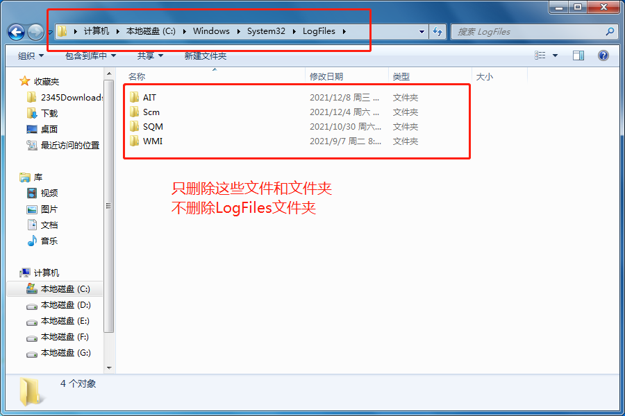This screenshot has width=625, height=416.
Task: Click 计算机 in navigation pane
Action: click(x=39, y=272)
